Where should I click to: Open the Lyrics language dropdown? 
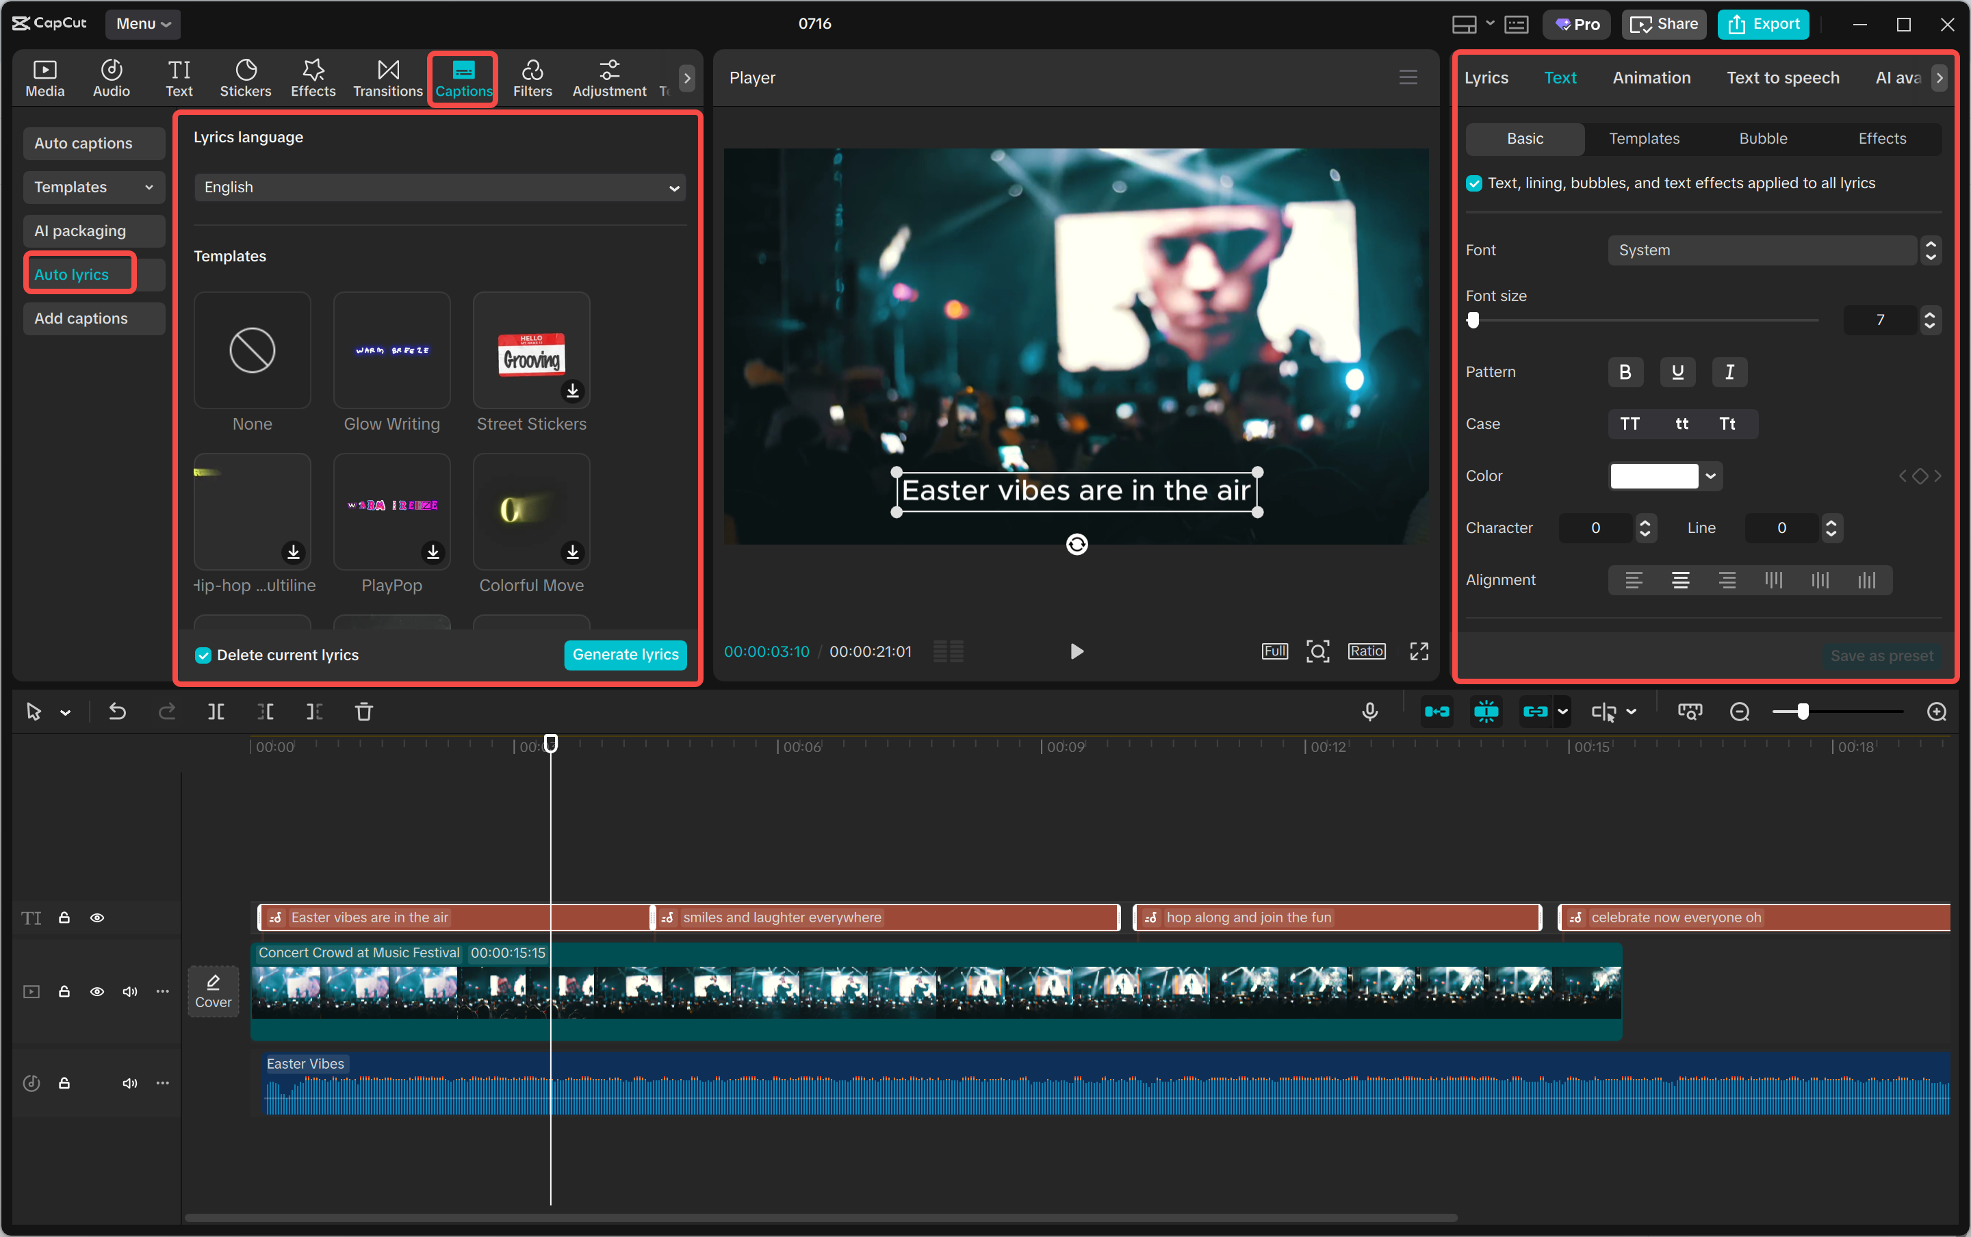click(x=439, y=187)
